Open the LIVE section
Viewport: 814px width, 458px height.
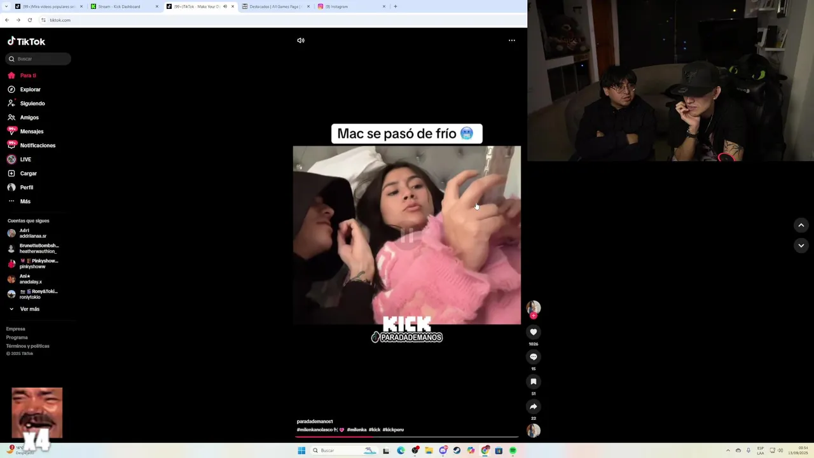[x=19, y=160]
